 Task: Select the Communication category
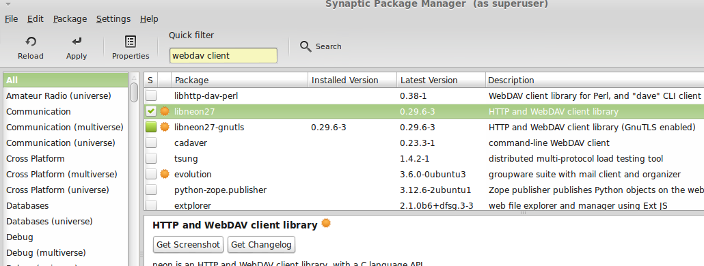click(x=66, y=111)
